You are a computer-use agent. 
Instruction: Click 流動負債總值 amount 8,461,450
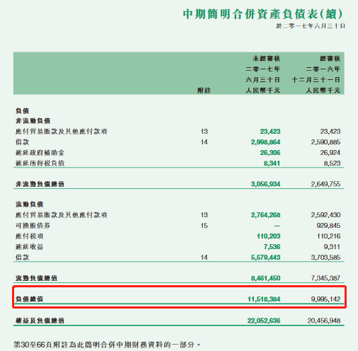265,278
